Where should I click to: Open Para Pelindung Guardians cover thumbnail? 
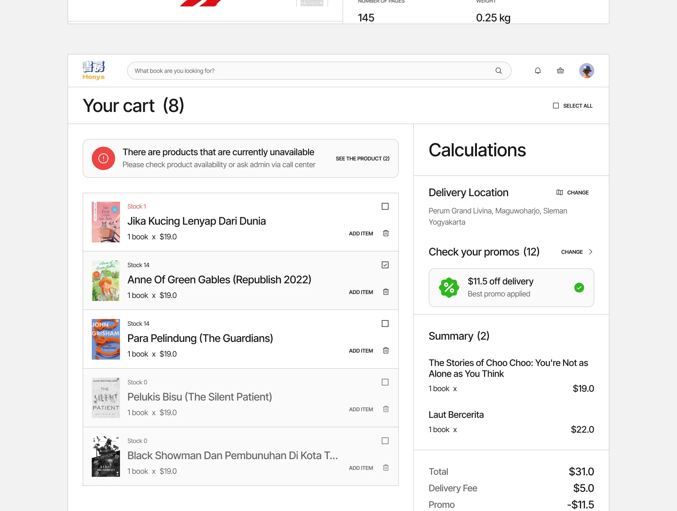(x=106, y=339)
